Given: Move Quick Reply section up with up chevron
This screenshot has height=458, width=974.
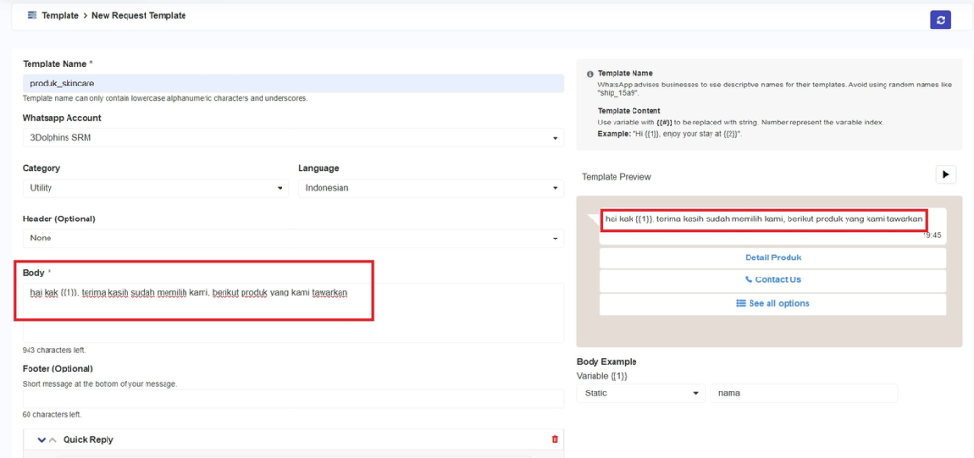Looking at the screenshot, I should pos(52,440).
